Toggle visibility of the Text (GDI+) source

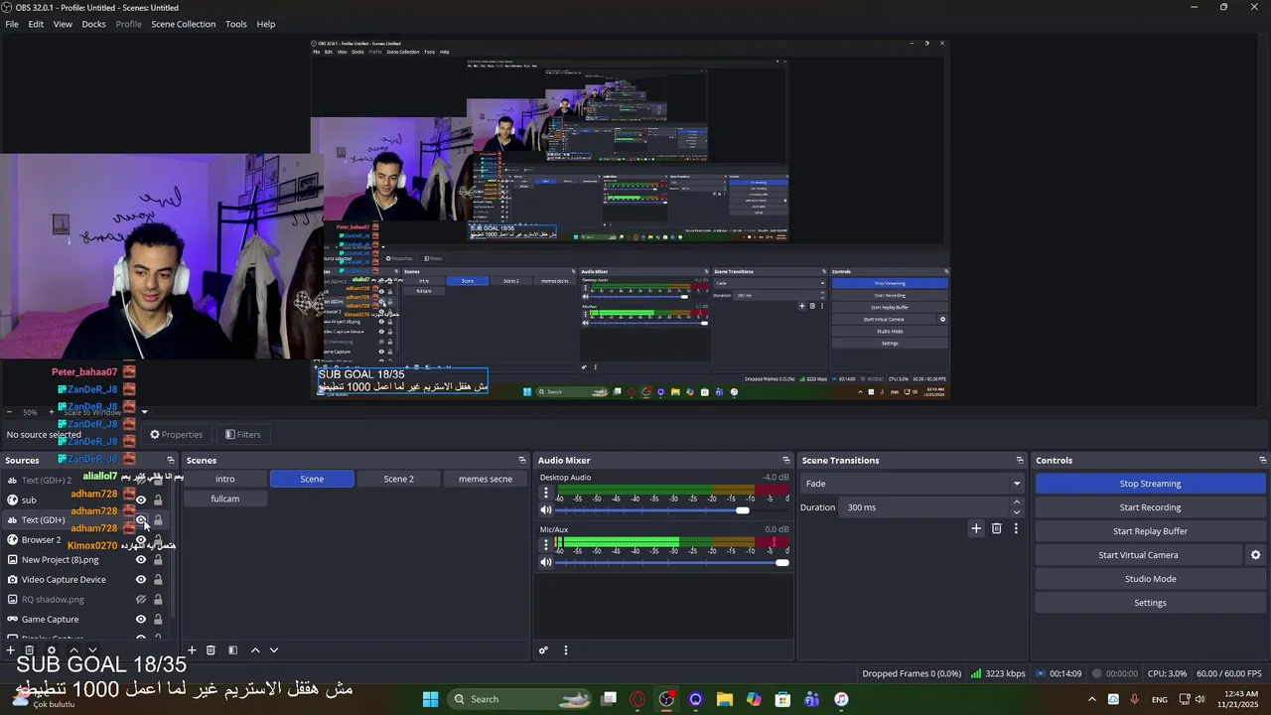(x=141, y=519)
